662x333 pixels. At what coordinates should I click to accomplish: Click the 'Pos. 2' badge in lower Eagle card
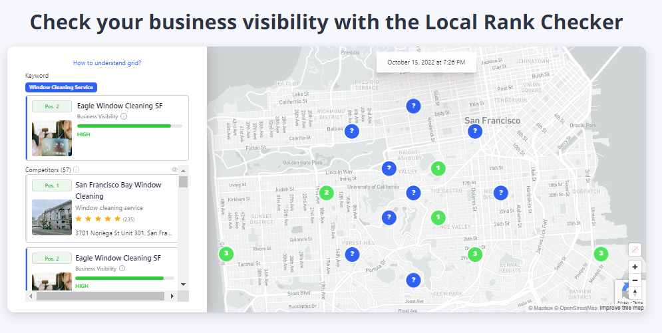click(52, 259)
